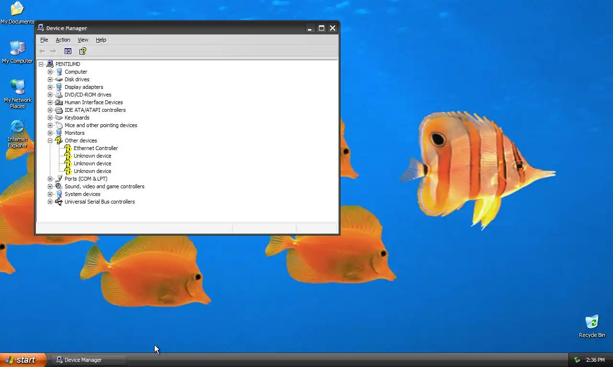Image resolution: width=613 pixels, height=367 pixels.
Task: Select the DVD/CD-ROM drives icon
Action: 59,95
